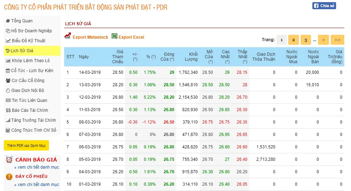This screenshot has height=191, width=351.
Task: Click the Nước Ngoài Mua column header
Action: pyautogui.click(x=292, y=57)
